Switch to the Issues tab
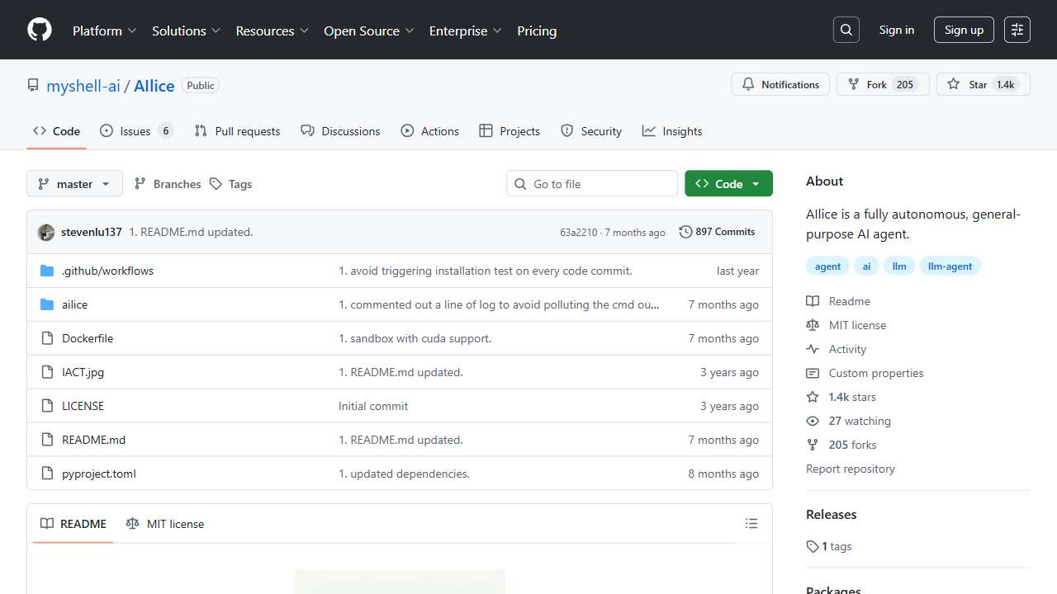 point(135,131)
